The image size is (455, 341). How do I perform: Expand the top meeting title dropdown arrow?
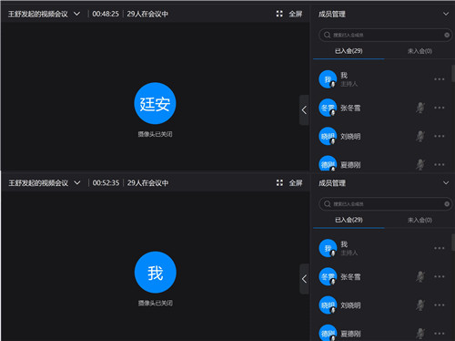(77, 14)
